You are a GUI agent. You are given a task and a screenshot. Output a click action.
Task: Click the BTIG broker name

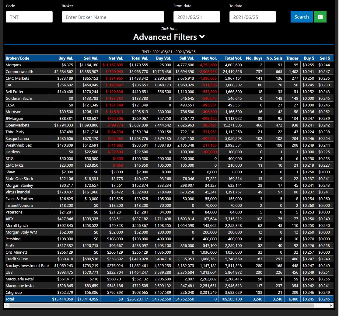click(x=9, y=159)
